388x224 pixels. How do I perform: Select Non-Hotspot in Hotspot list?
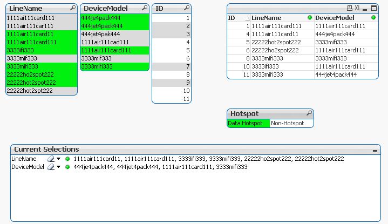point(291,123)
